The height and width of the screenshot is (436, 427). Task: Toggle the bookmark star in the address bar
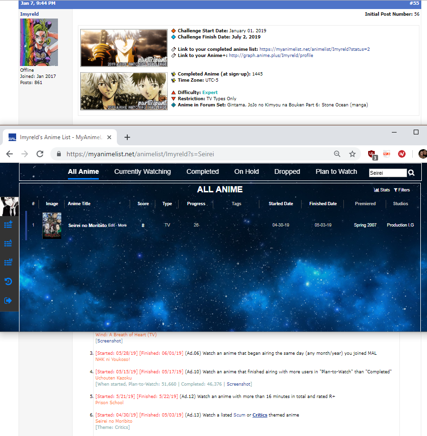coord(352,154)
